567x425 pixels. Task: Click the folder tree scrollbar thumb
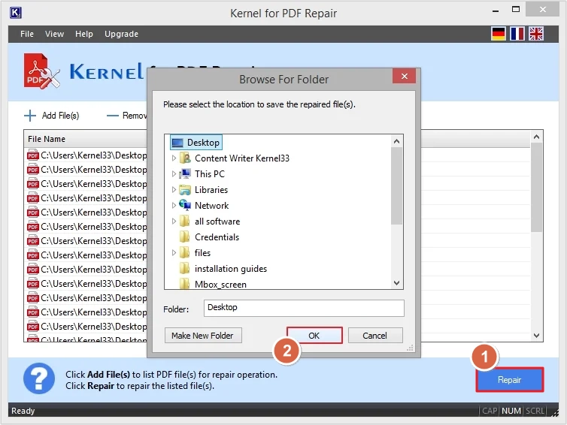(x=397, y=185)
